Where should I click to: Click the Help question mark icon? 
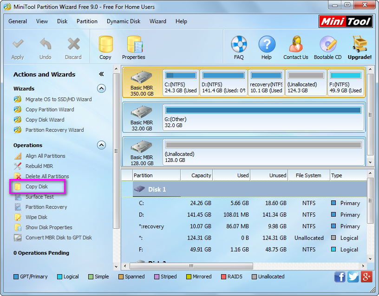tap(267, 45)
